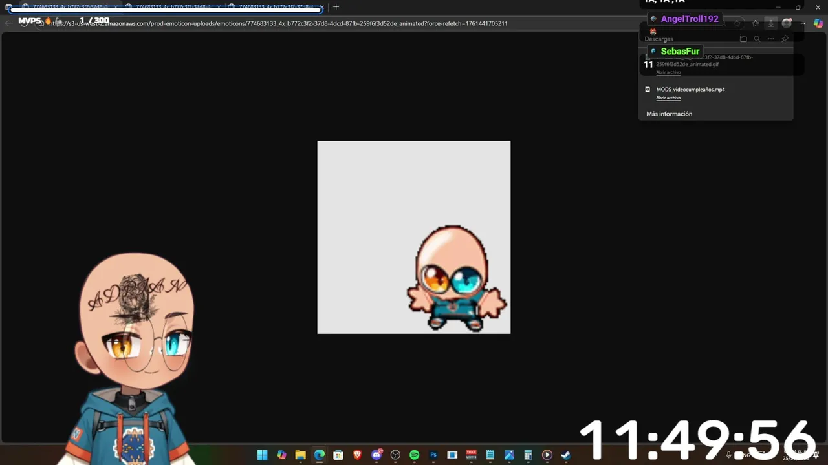The width and height of the screenshot is (828, 465).
Task: Open Calculator from the taskbar
Action: pyautogui.click(x=528, y=455)
